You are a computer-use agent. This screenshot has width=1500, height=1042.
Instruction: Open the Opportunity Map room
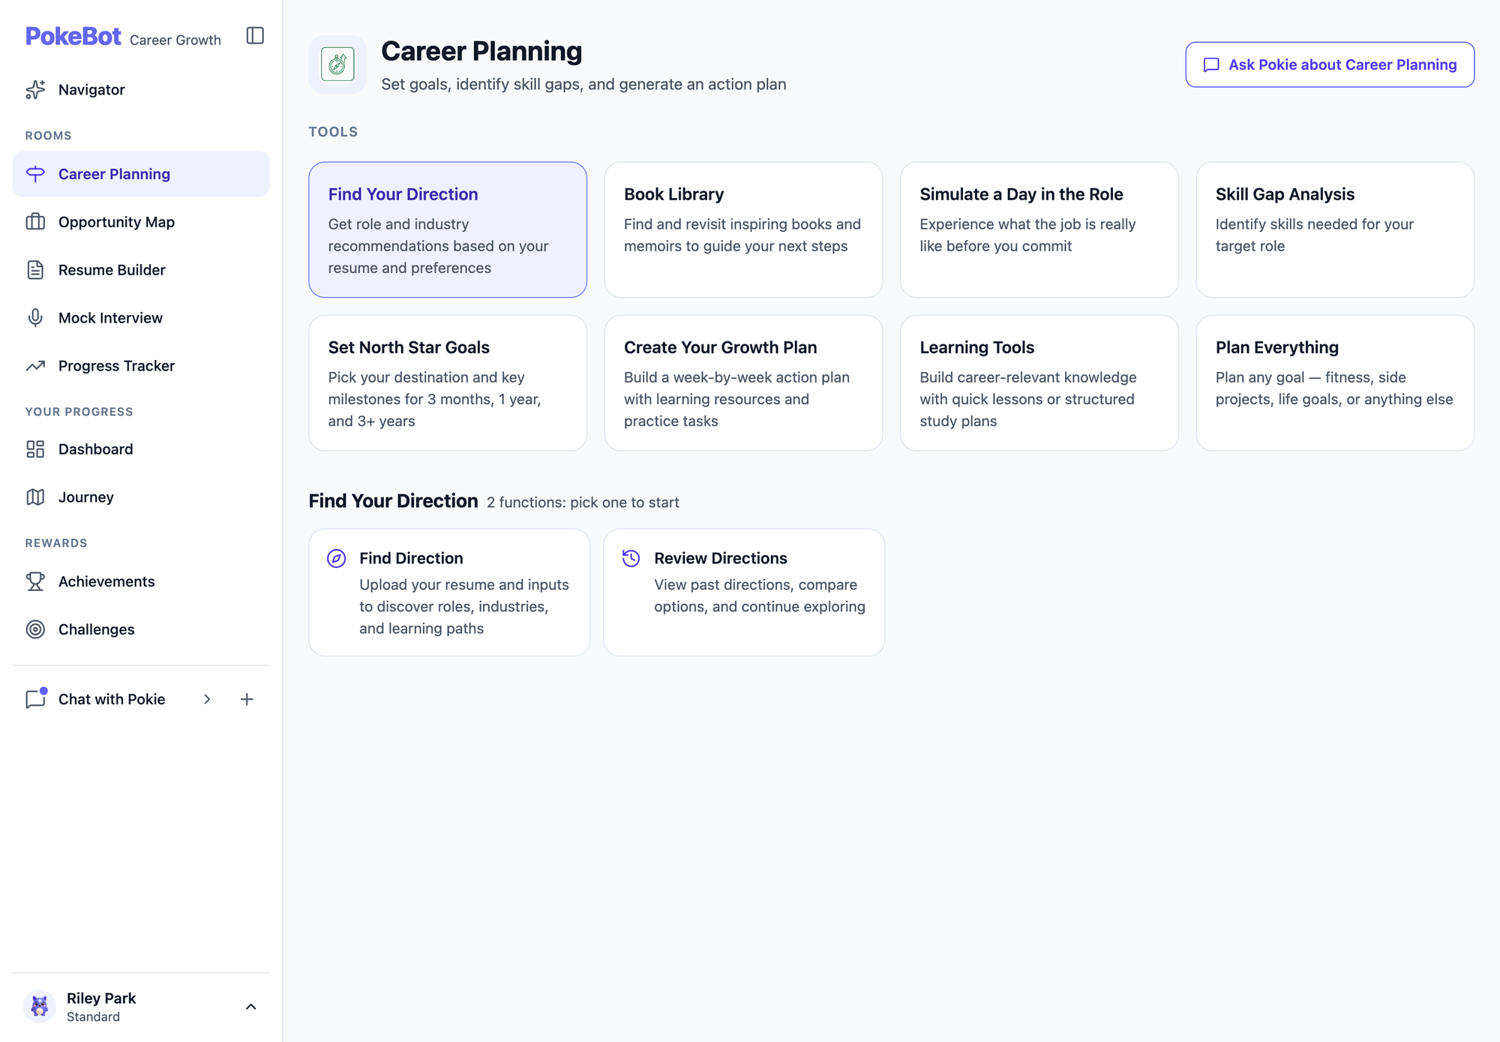click(141, 222)
